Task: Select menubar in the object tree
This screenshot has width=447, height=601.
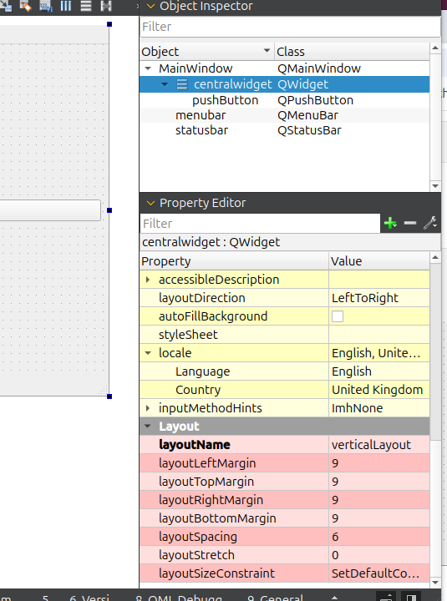Action: click(x=201, y=115)
